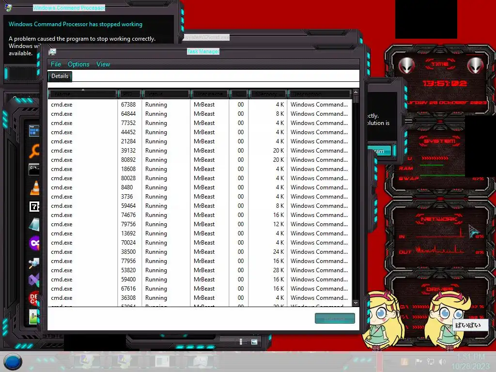Open the green battery-style icon in sidebar
496x372 pixels.
[x=34, y=317]
